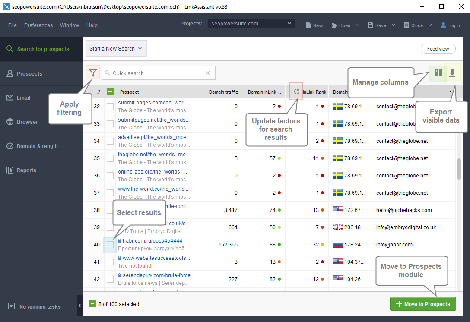Click update factors refresh icon in header
This screenshot has width=470, height=322.
(296, 92)
